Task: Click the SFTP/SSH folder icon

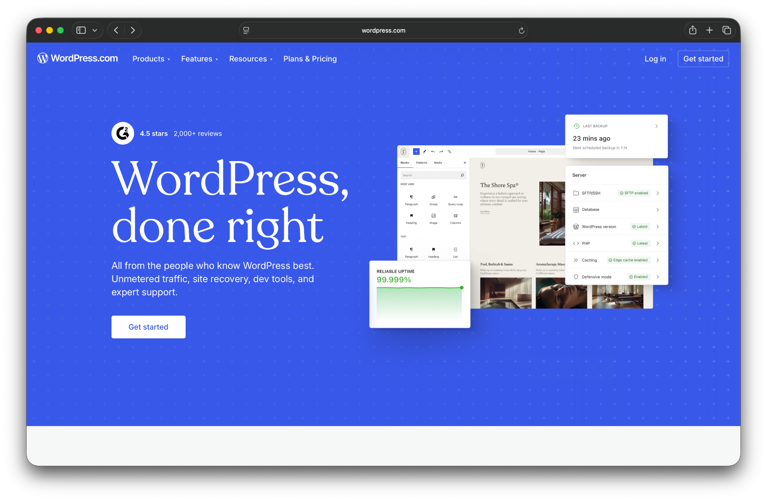Action: (x=576, y=193)
